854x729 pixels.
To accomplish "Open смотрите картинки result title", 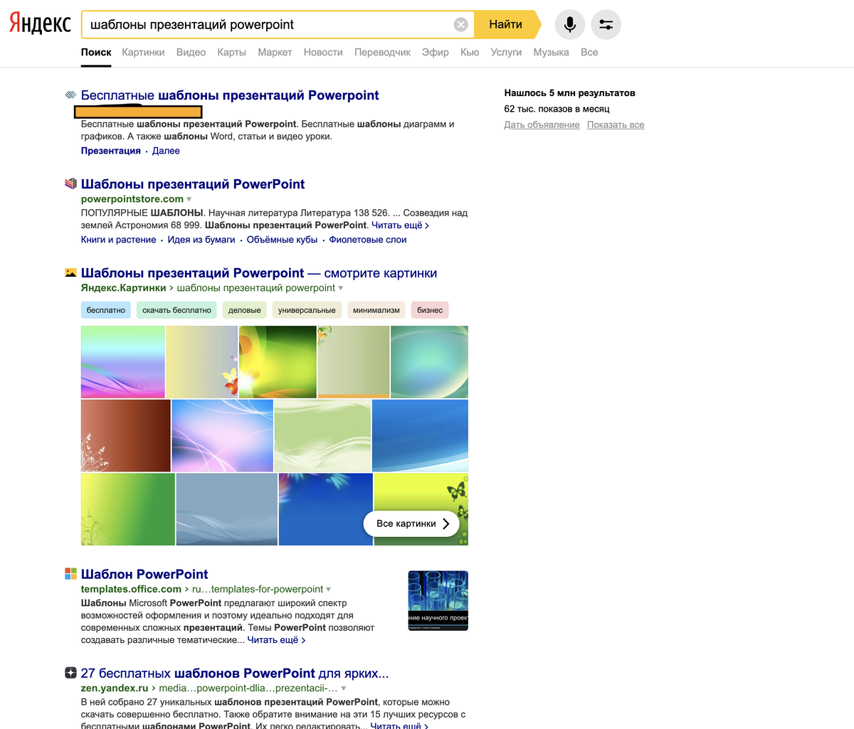I will 259,273.
